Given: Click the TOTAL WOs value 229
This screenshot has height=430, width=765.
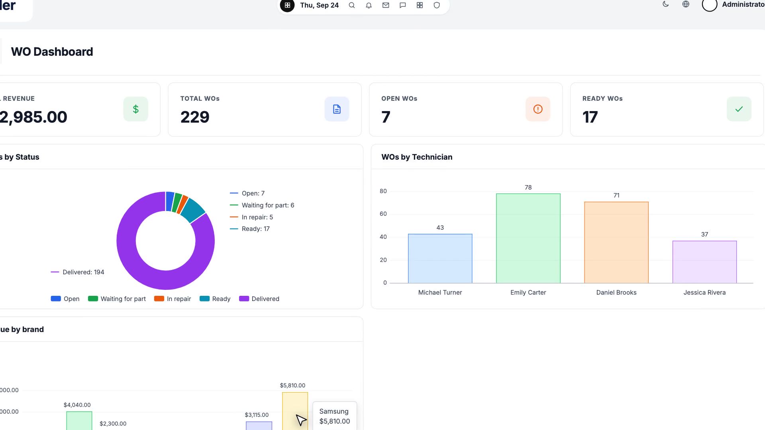Looking at the screenshot, I should click(x=195, y=117).
